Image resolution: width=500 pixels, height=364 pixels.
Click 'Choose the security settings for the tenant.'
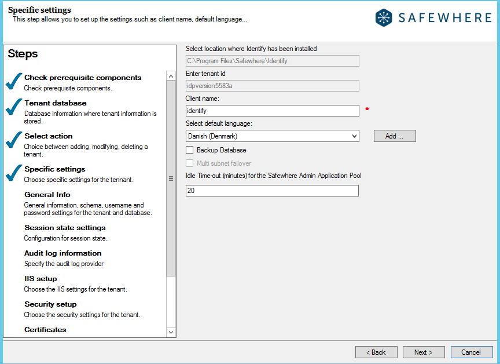tap(82, 315)
